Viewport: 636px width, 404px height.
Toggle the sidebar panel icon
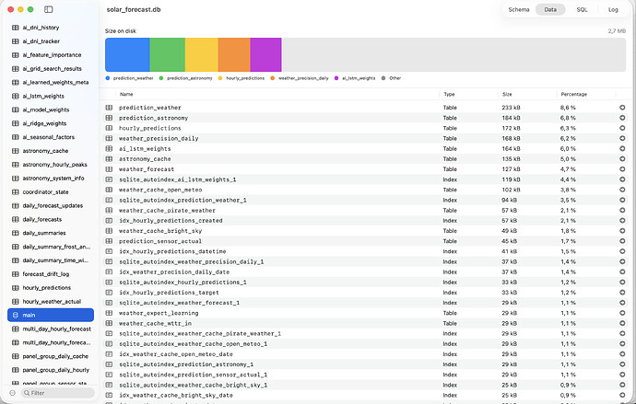pos(48,9)
